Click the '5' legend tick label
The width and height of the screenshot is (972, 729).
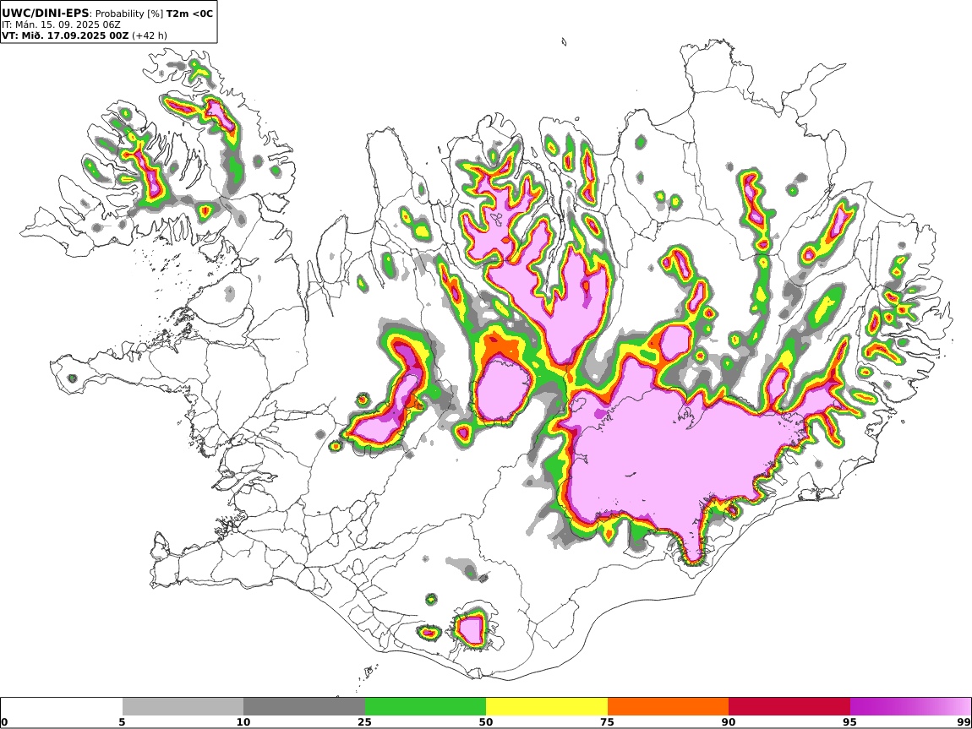pos(123,721)
